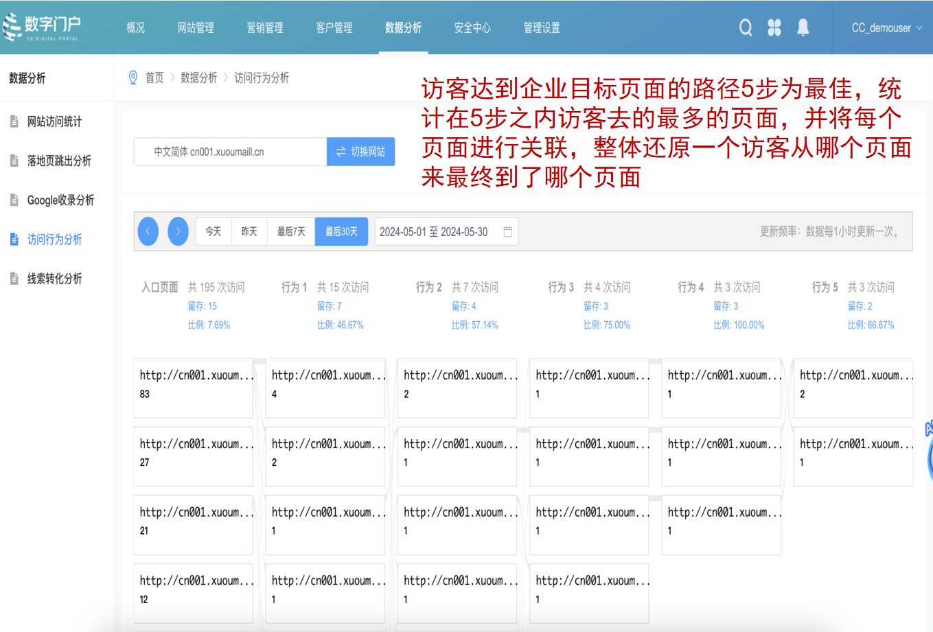Image resolution: width=933 pixels, height=632 pixels.
Task: Click 比例: 57.14% under 行为2
Action: [x=475, y=325]
